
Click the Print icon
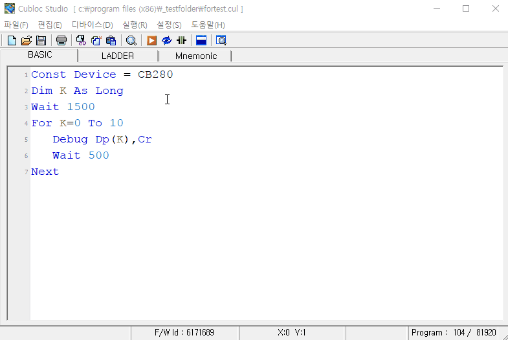pos(61,41)
